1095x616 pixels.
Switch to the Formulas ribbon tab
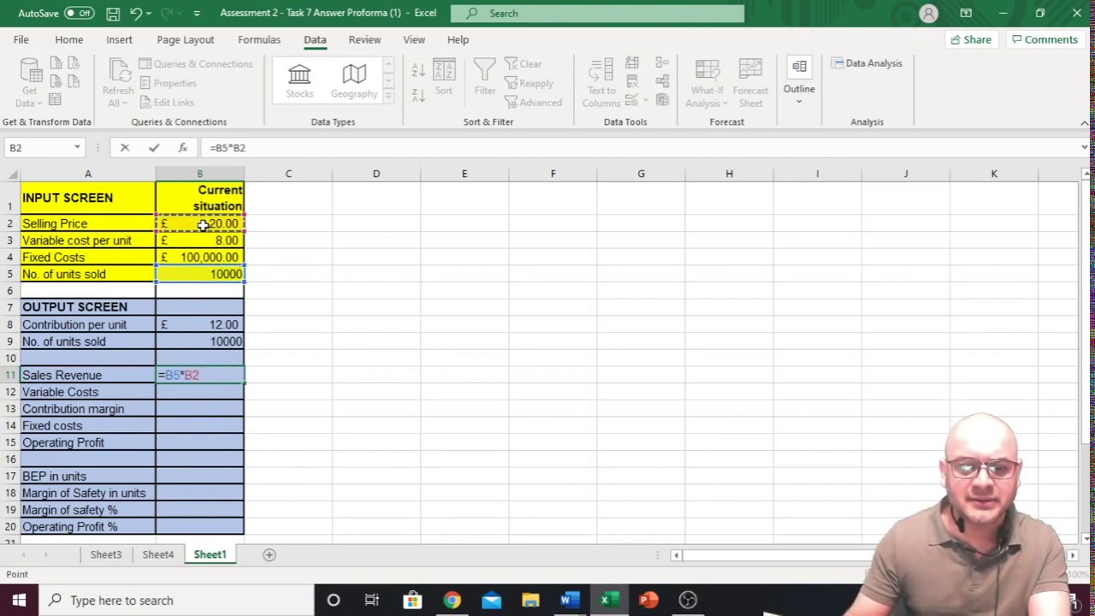(259, 39)
